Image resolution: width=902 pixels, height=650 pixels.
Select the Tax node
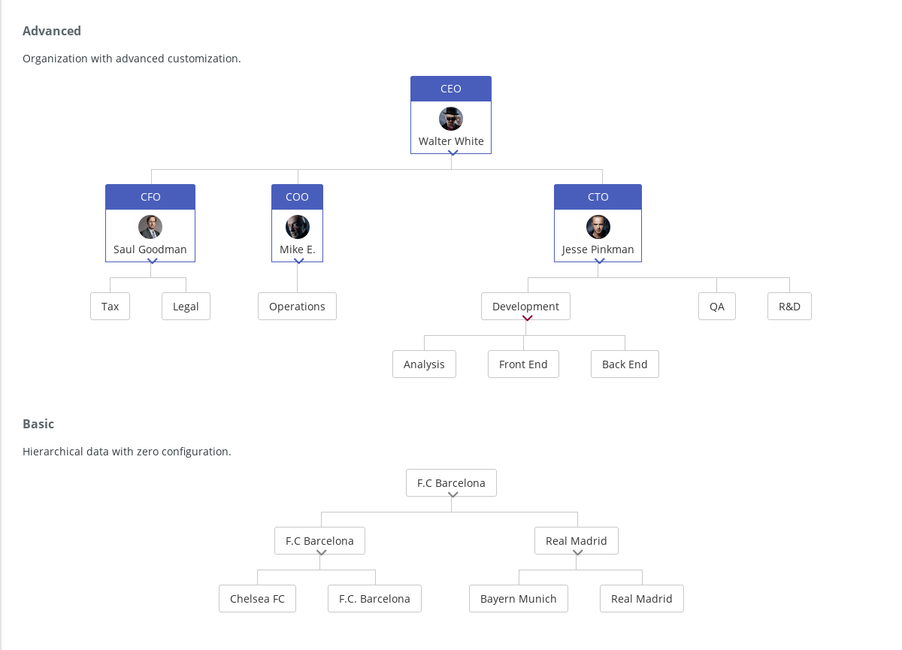pos(110,306)
